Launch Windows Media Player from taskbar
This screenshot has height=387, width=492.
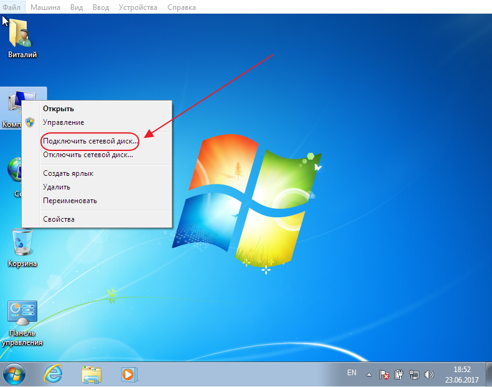[x=129, y=375]
